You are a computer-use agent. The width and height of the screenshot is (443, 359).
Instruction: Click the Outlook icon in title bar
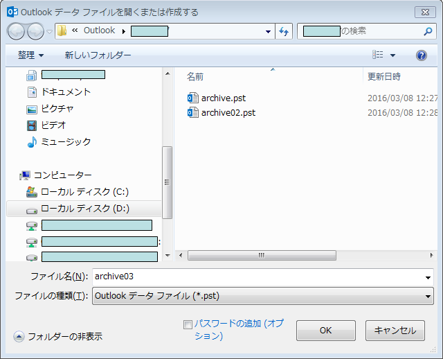[12, 12]
